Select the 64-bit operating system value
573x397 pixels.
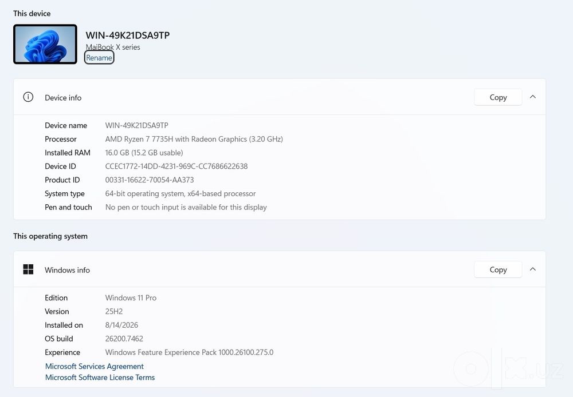pyautogui.click(x=180, y=193)
